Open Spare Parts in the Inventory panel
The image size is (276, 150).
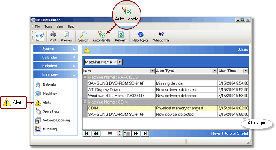48,111
